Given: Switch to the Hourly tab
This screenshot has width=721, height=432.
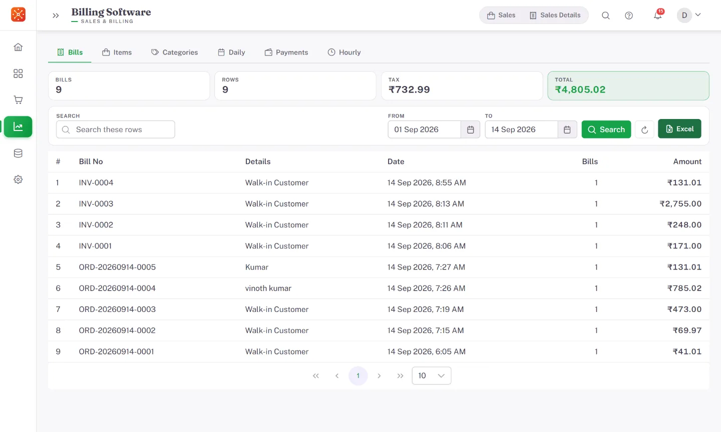Looking at the screenshot, I should [x=344, y=52].
